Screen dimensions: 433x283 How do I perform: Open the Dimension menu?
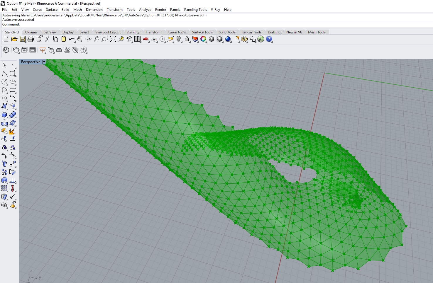[x=94, y=10]
